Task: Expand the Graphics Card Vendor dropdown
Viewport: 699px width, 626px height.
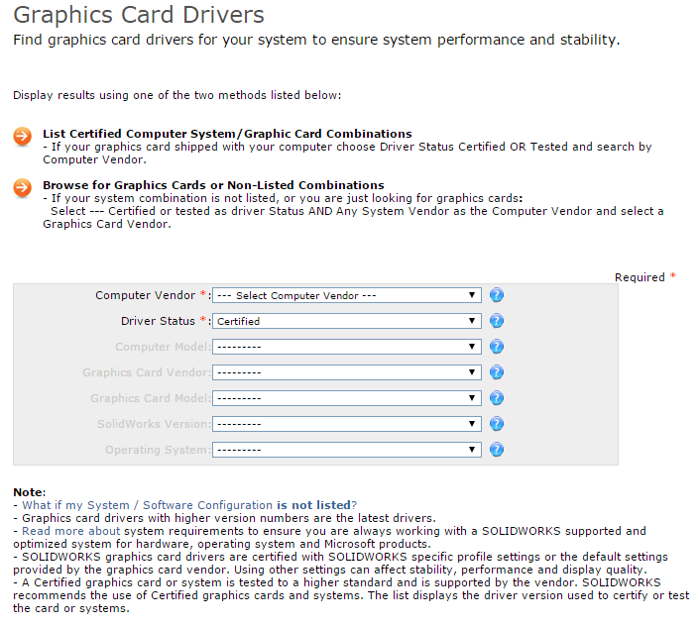Action: coord(347,372)
